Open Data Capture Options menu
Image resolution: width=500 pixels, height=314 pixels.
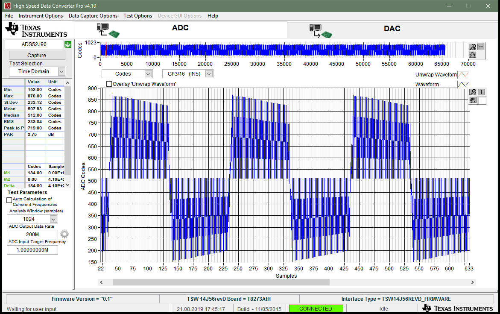[93, 16]
